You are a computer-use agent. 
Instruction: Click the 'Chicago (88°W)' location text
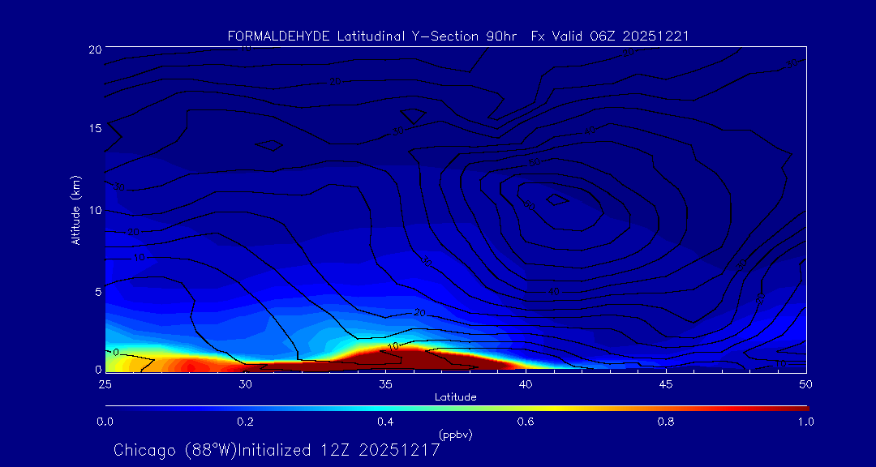pyautogui.click(x=175, y=450)
